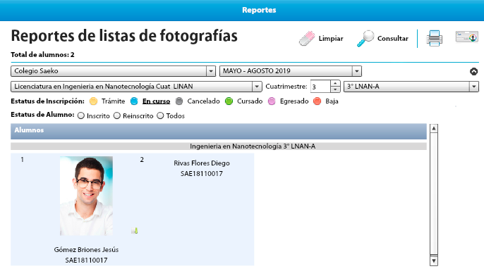Select the yellow Trámite status
The width and height of the screenshot is (484, 276).
93,101
